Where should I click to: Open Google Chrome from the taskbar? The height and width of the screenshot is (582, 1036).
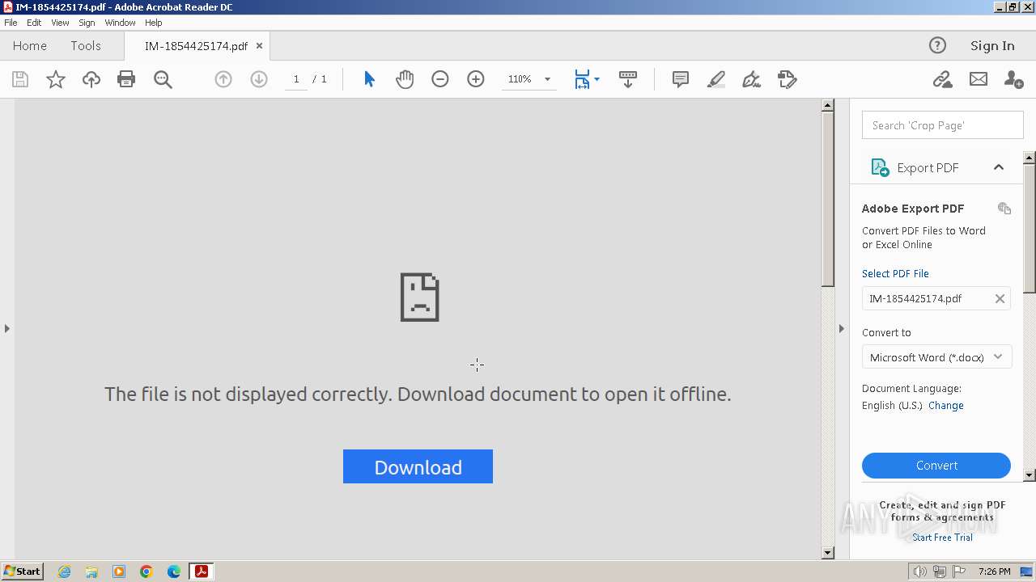coord(146,571)
